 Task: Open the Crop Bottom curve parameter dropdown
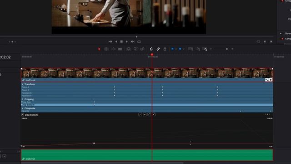pos(23,115)
